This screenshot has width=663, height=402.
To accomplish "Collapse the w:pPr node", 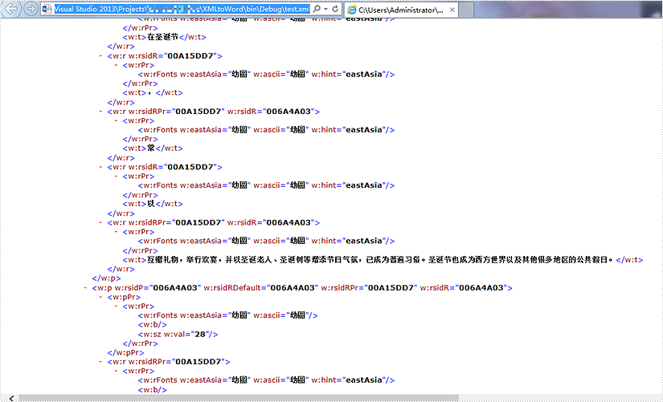I will click(x=100, y=297).
